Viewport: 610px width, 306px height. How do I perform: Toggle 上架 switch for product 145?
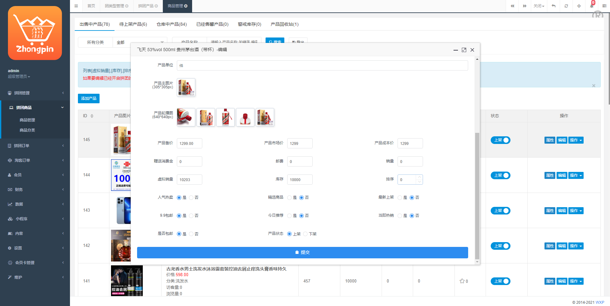coord(500,140)
